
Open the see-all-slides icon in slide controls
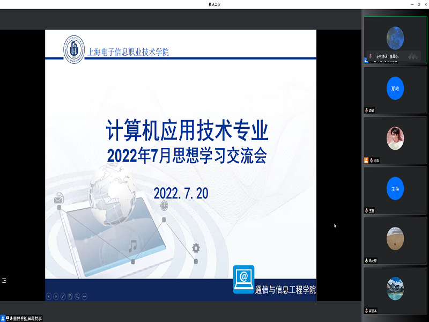tap(70, 296)
